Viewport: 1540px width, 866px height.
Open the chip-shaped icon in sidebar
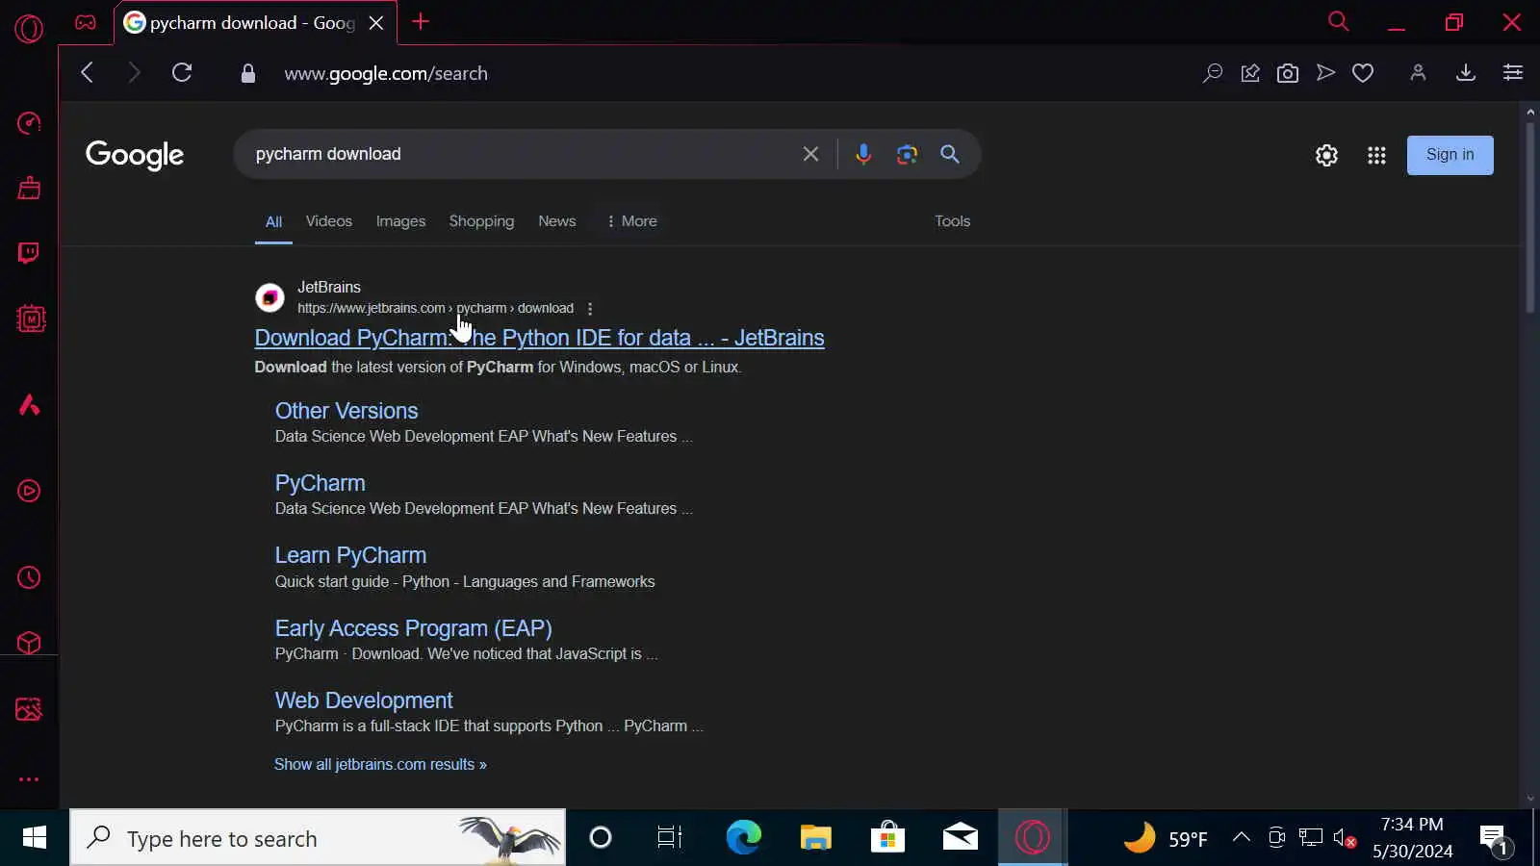pyautogui.click(x=31, y=318)
